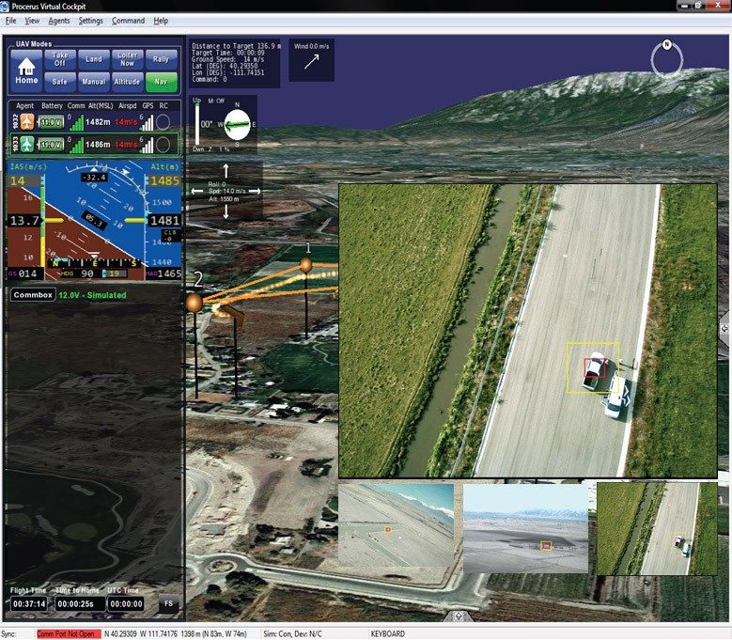Viewport: 732px width, 640px height.
Task: Click the wind direction arrow indicator
Action: [312, 61]
